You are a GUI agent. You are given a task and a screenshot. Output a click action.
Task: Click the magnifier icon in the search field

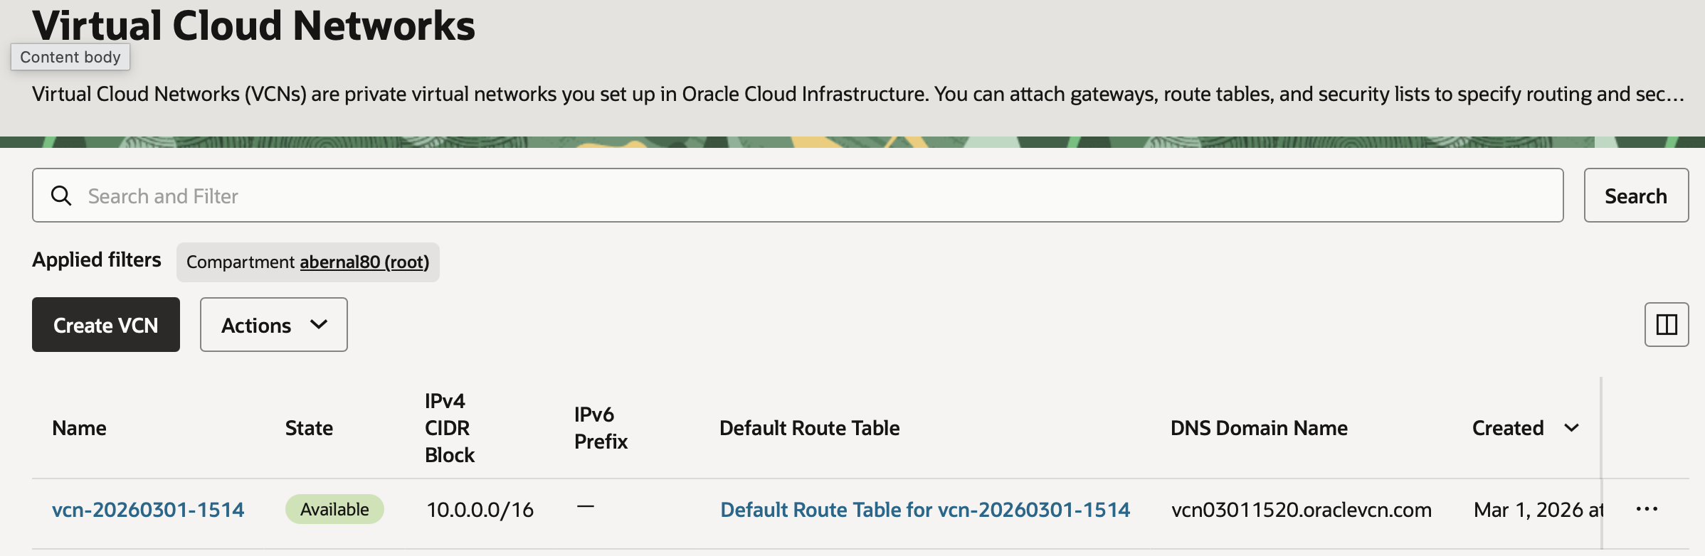coord(62,196)
